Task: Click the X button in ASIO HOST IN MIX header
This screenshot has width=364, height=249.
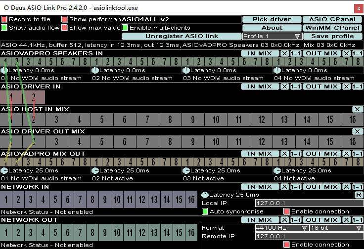Action: click(358, 109)
